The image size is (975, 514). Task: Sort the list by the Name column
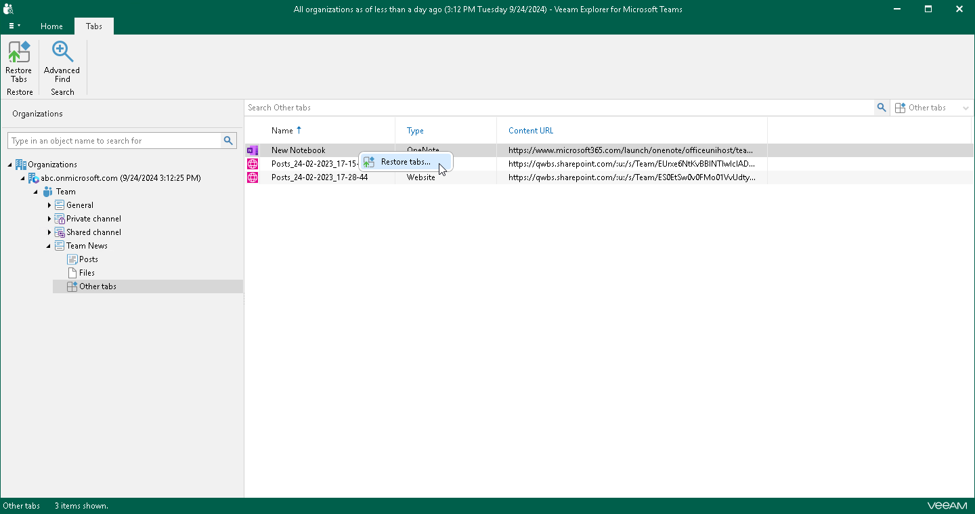tap(282, 130)
